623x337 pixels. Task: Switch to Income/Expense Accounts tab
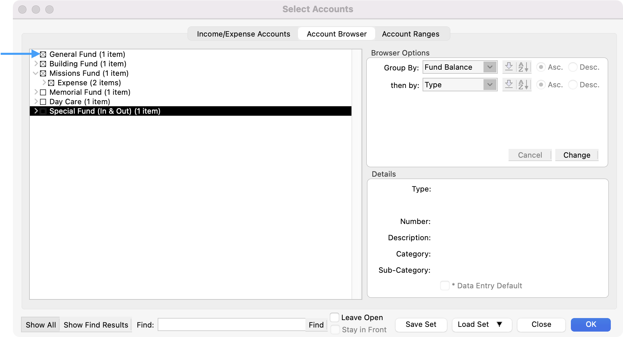click(x=243, y=34)
